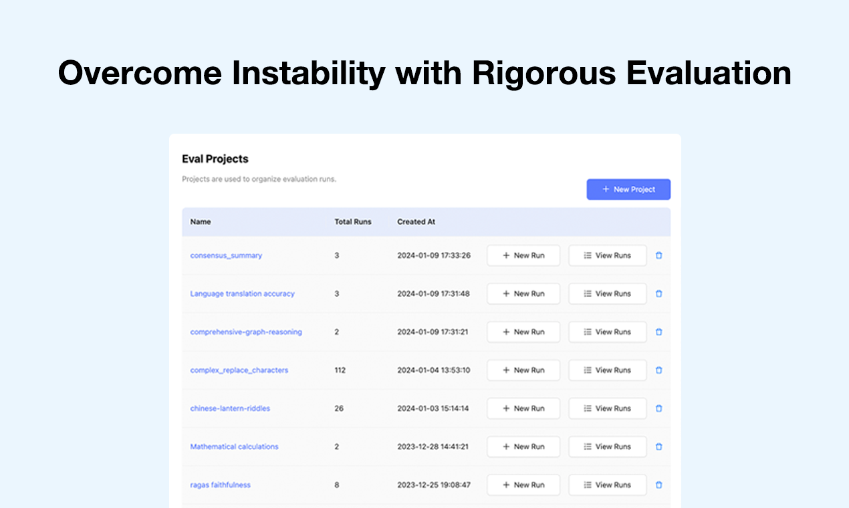Click the Total Runs column header
Screen dimensions: 849x508
click(x=353, y=221)
